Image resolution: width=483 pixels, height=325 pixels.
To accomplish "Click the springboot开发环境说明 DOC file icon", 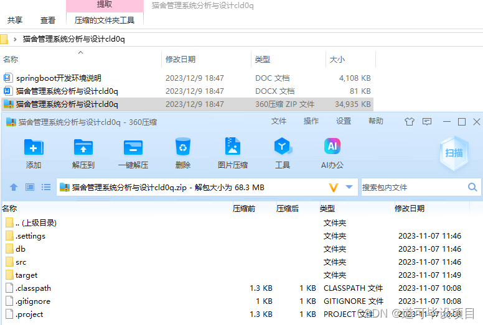I will (x=8, y=78).
